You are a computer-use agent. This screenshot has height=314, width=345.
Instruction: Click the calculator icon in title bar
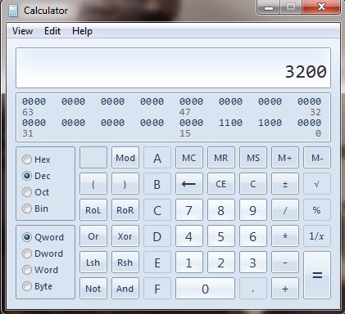[13, 11]
